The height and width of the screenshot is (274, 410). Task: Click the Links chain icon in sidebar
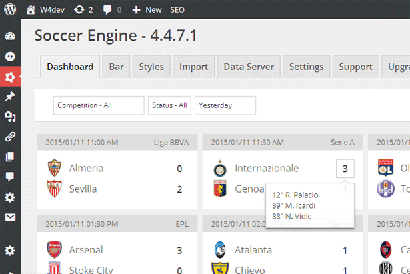(10, 137)
